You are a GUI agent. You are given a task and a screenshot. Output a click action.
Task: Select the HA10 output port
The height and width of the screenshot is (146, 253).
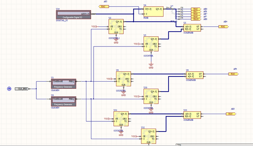[x=196, y=19]
